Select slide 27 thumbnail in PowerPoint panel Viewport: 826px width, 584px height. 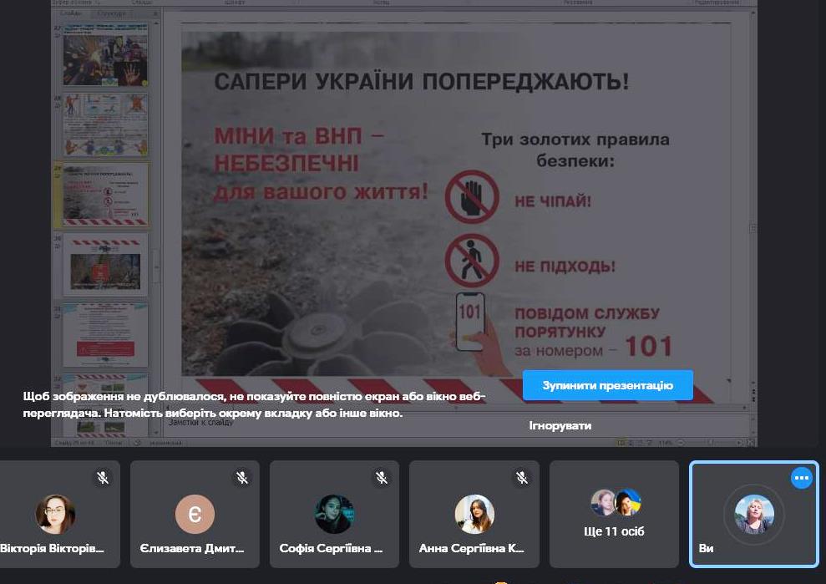[x=105, y=55]
